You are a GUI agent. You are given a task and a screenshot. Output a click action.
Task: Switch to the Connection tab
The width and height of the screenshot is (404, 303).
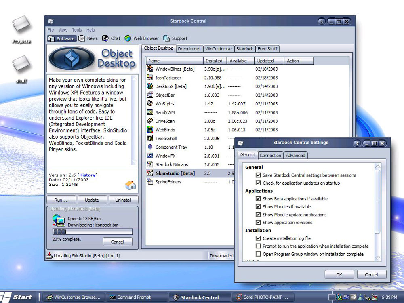coord(270,155)
